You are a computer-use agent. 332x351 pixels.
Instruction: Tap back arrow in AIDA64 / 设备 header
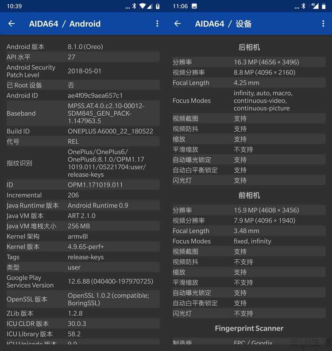(x=178, y=24)
